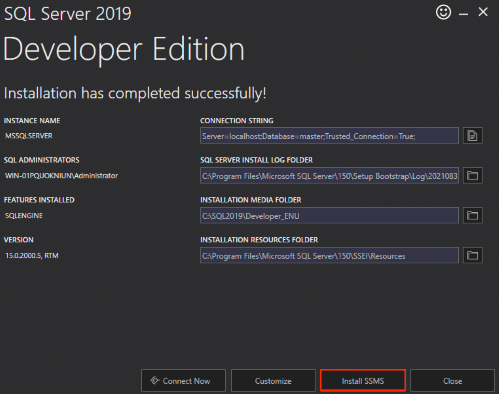Open the SQL Server install log folder
Image resolution: width=499 pixels, height=394 pixels.
[x=472, y=175]
